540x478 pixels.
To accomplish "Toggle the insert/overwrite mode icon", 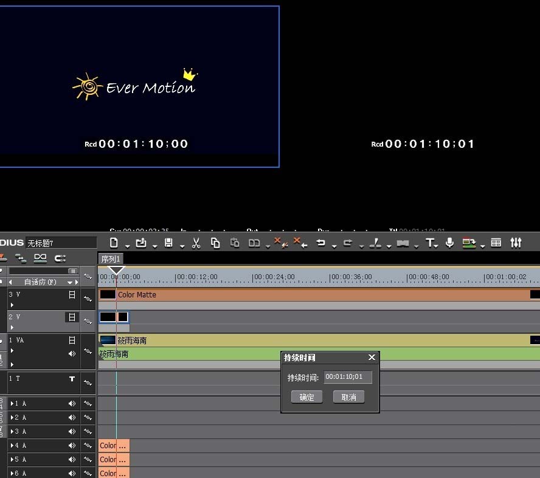I will coord(3,258).
